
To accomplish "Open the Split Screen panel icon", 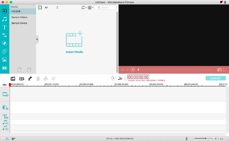I will point(5,68).
